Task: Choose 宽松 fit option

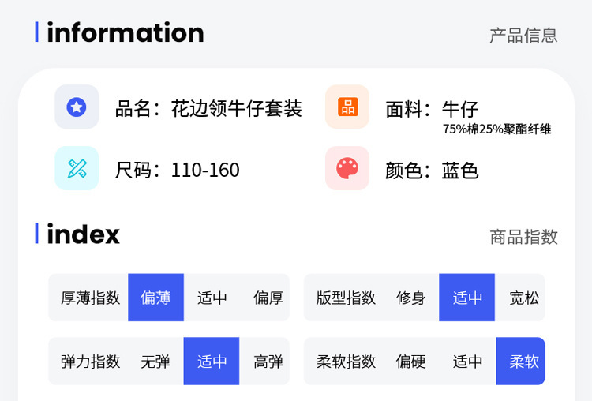Action: click(x=524, y=298)
